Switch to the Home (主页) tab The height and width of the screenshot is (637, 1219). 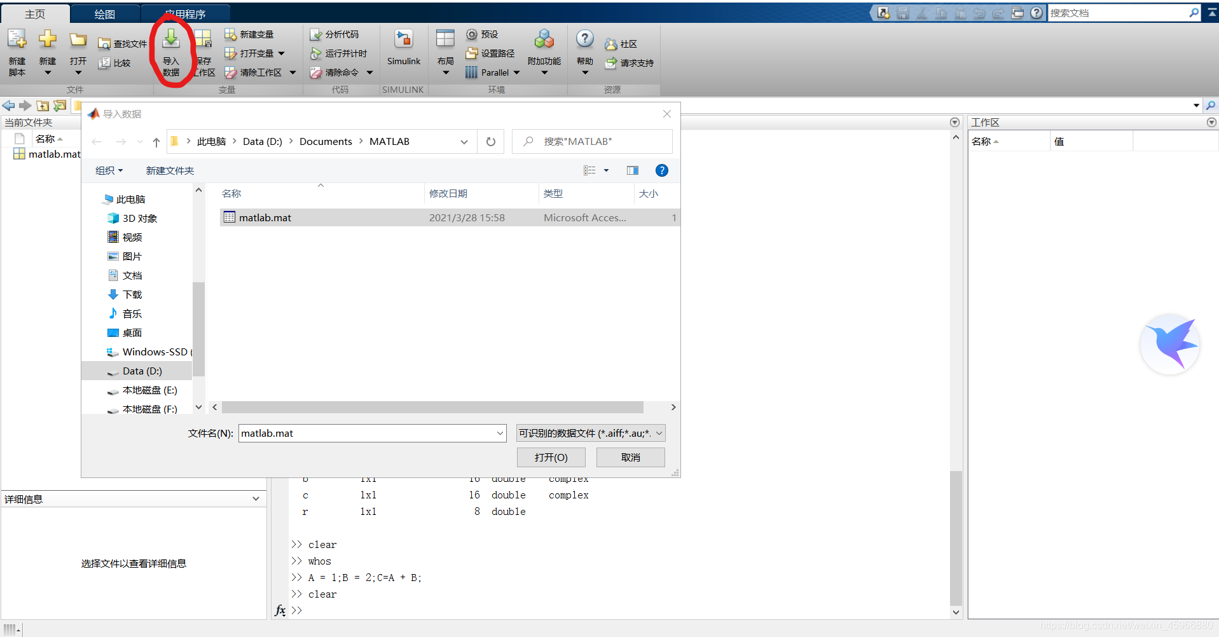(x=35, y=14)
